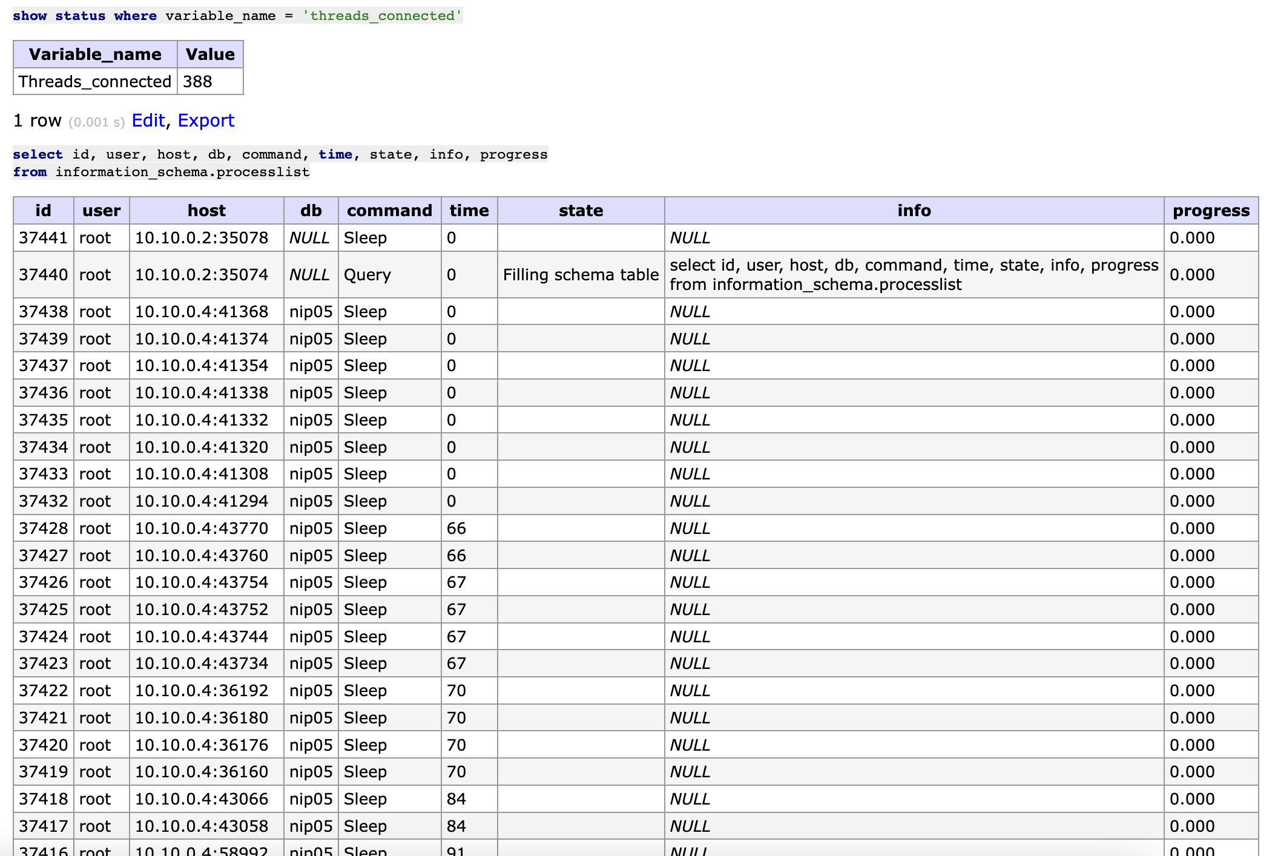
Task: Select process id 37420 cell
Action: [44, 745]
